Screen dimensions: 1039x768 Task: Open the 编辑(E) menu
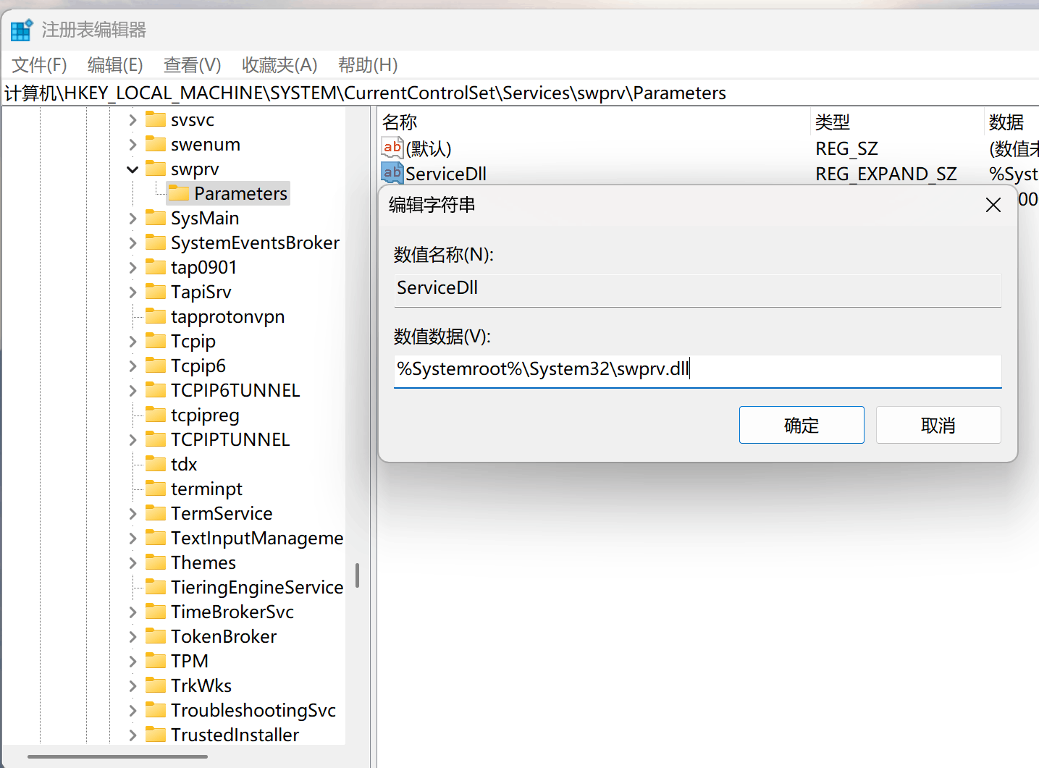click(x=115, y=65)
